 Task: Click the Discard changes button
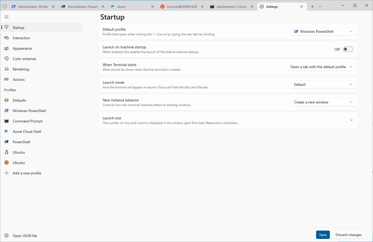[x=348, y=235]
